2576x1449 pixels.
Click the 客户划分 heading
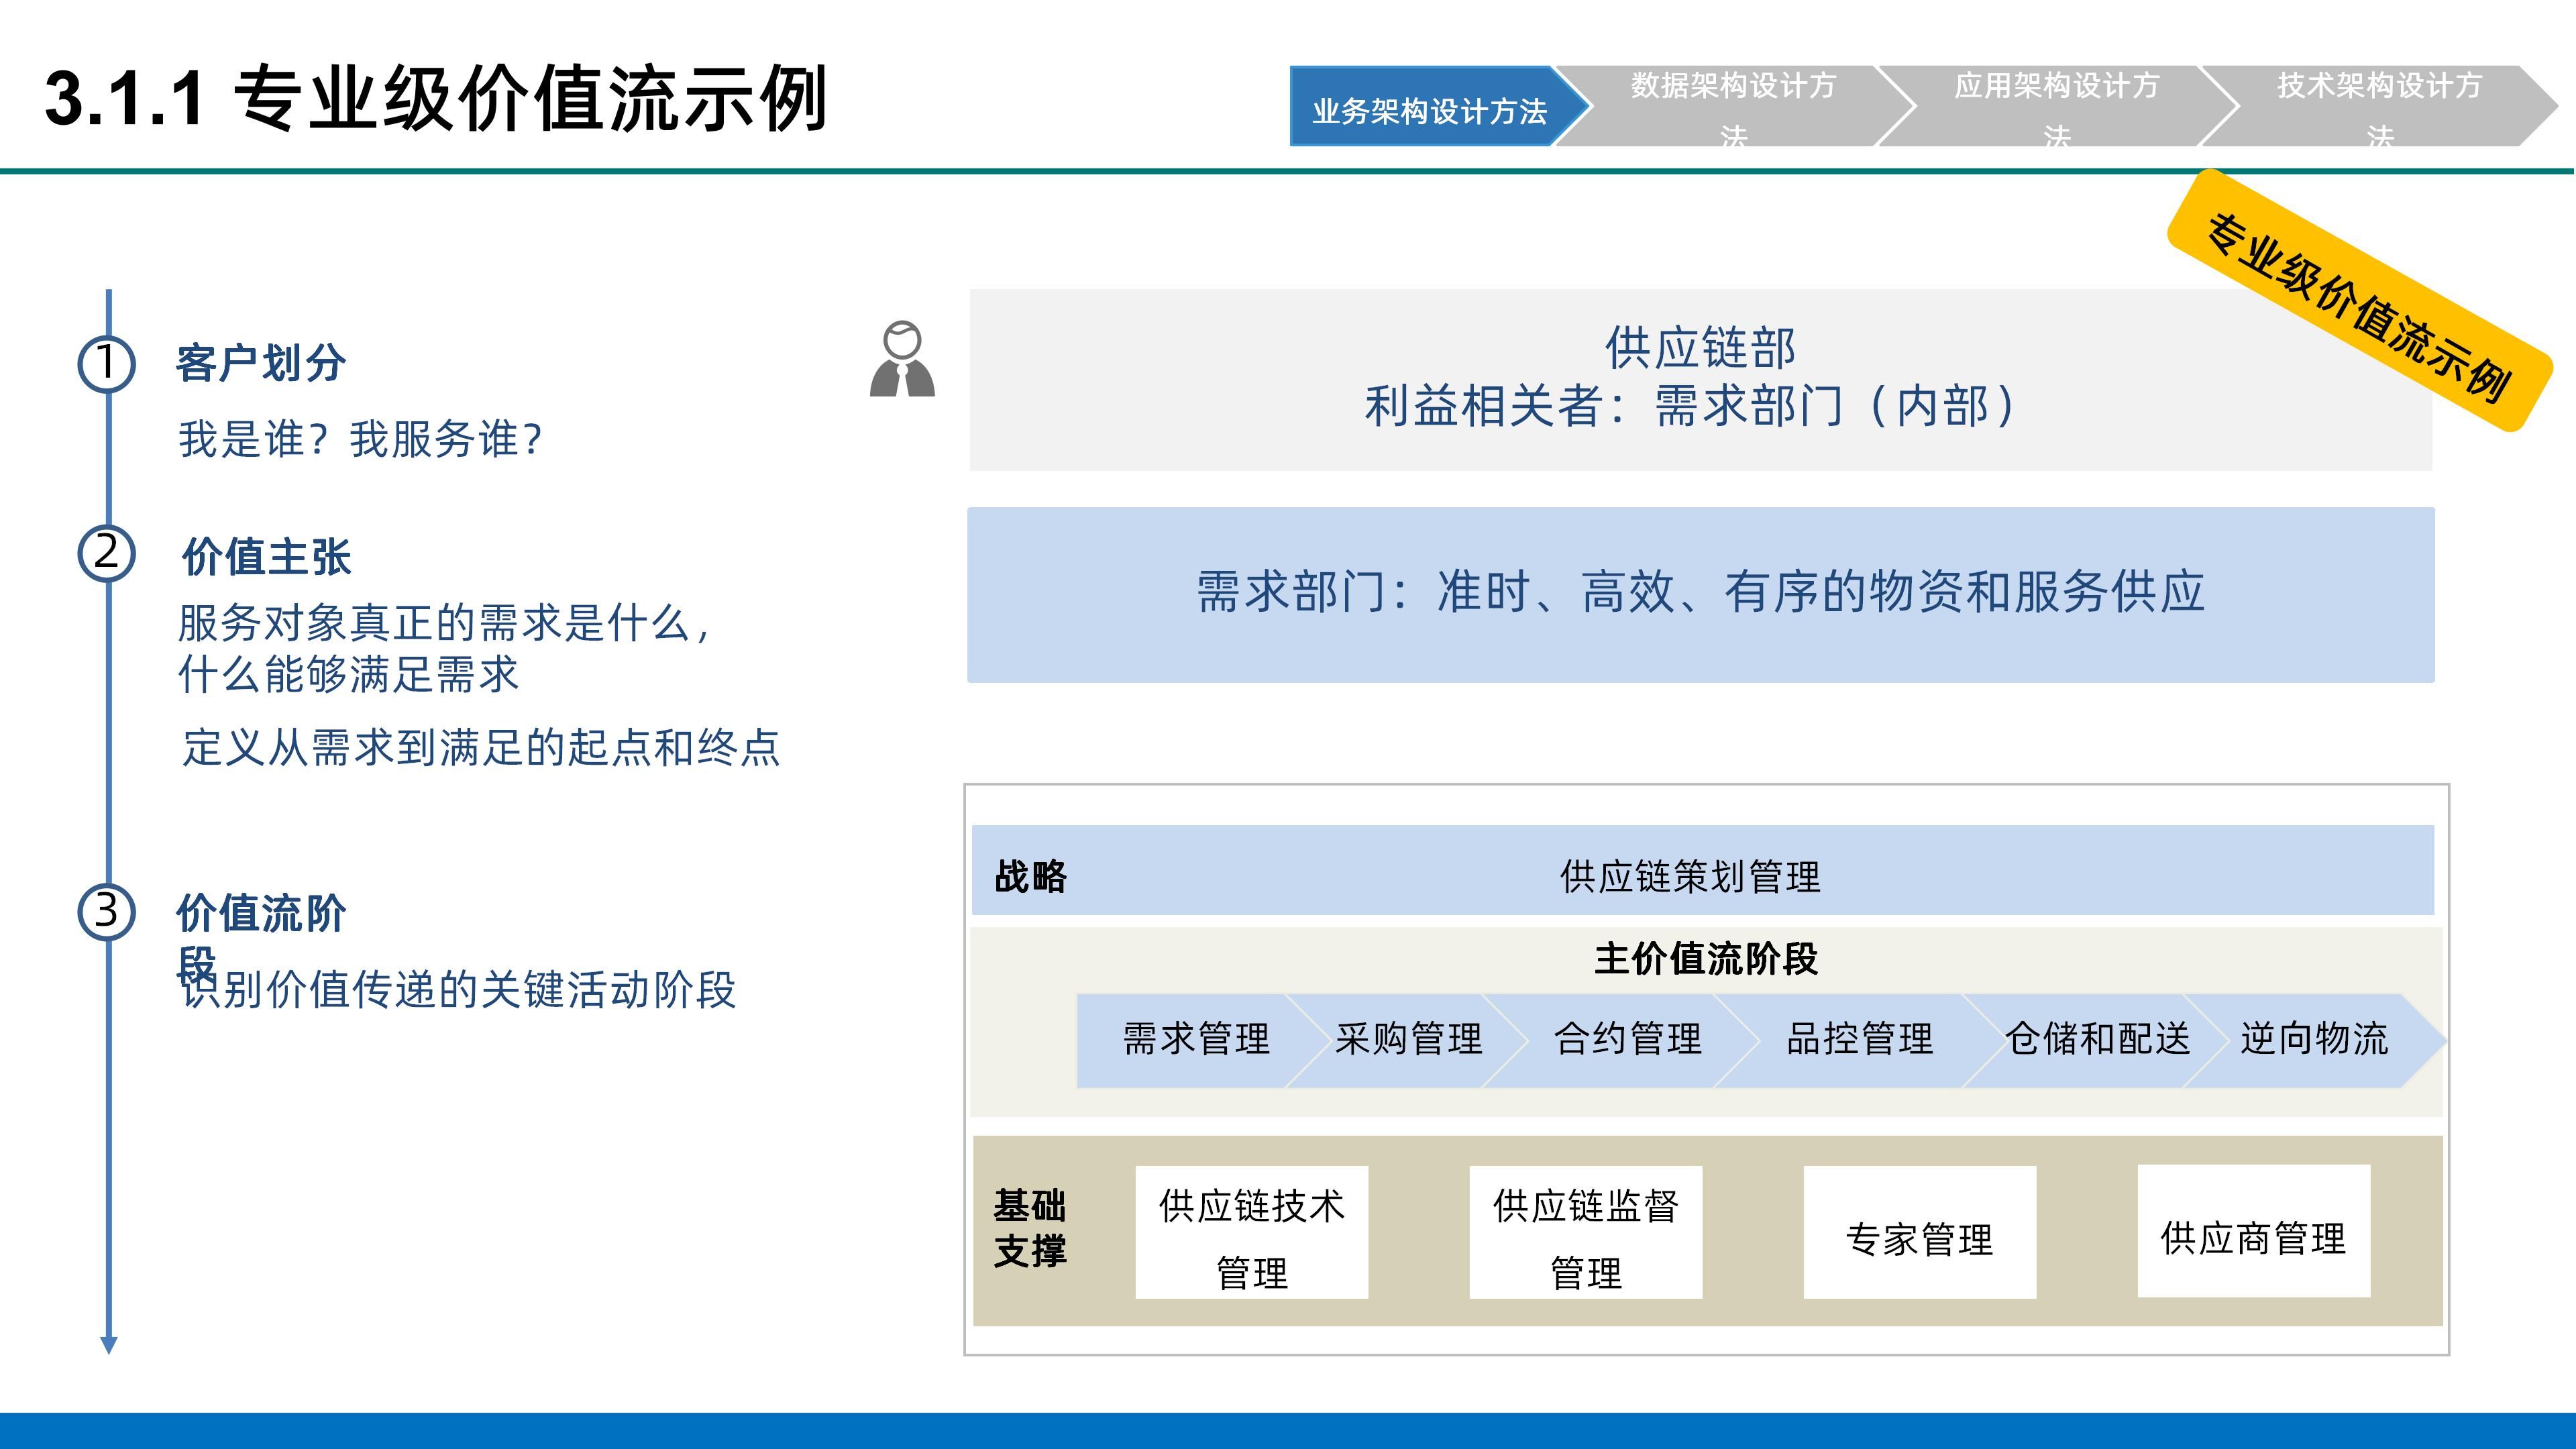coord(261,362)
